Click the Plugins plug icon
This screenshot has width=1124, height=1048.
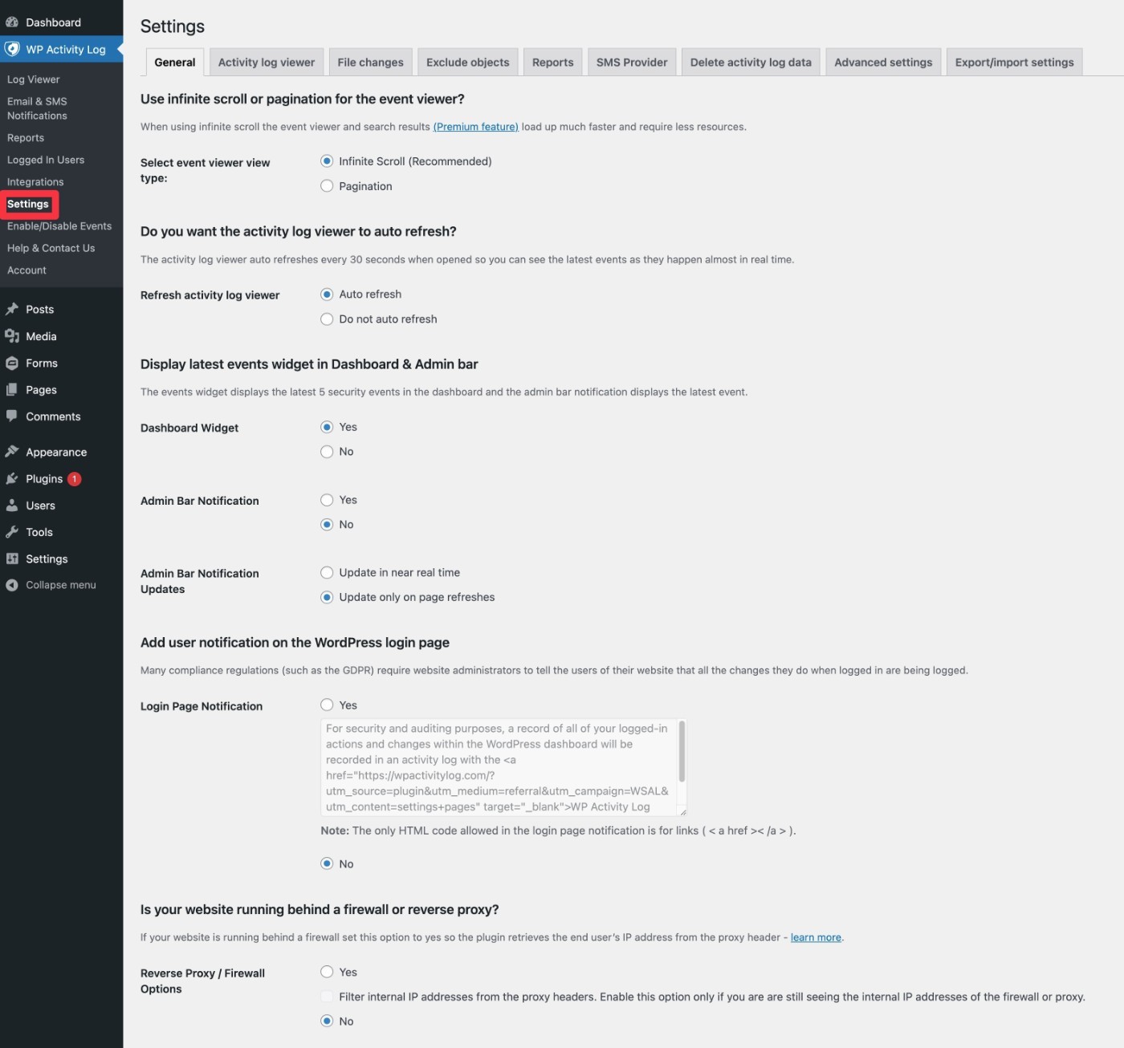click(12, 478)
